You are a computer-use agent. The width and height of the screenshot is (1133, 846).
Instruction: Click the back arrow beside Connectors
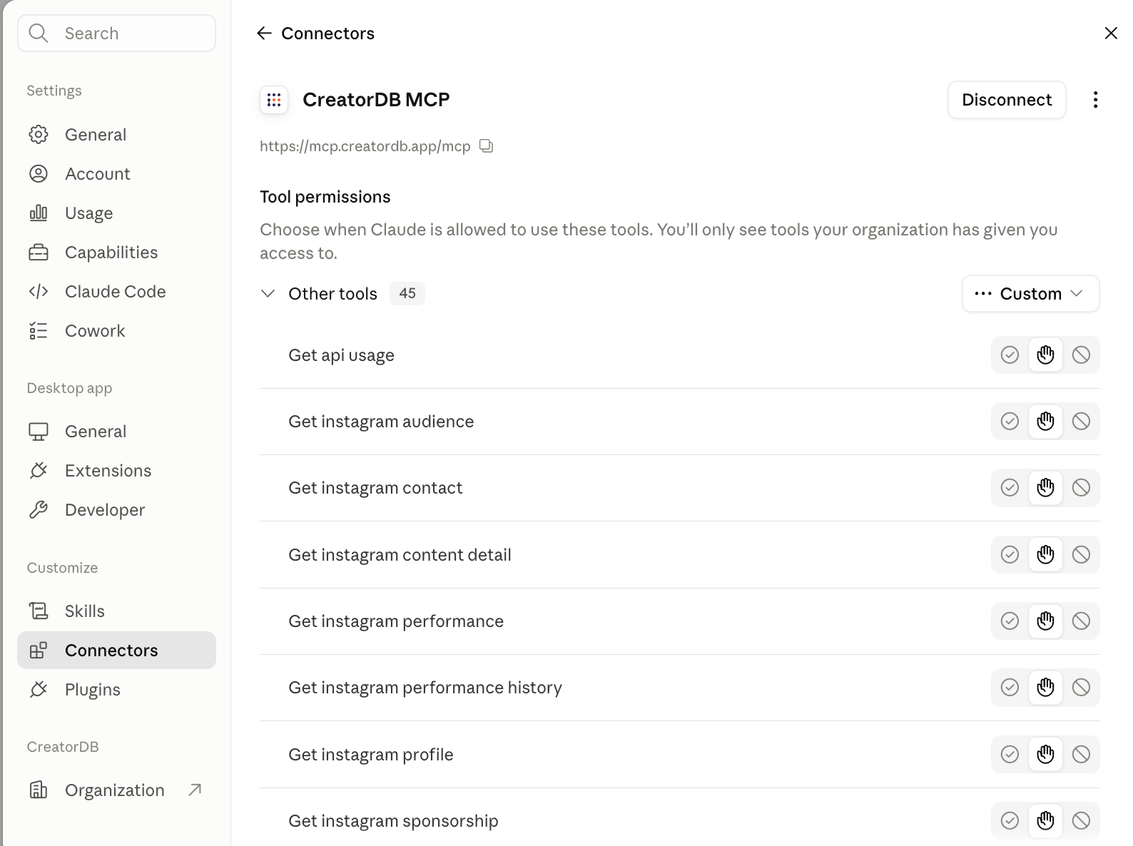(264, 33)
